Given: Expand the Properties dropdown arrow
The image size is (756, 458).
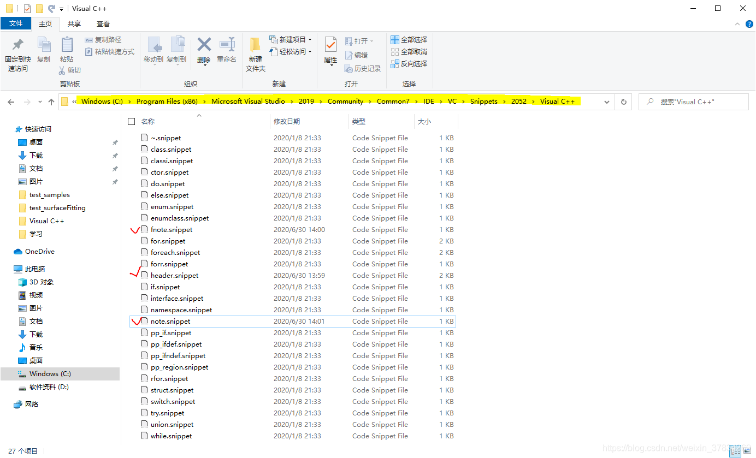Looking at the screenshot, I should click(331, 66).
